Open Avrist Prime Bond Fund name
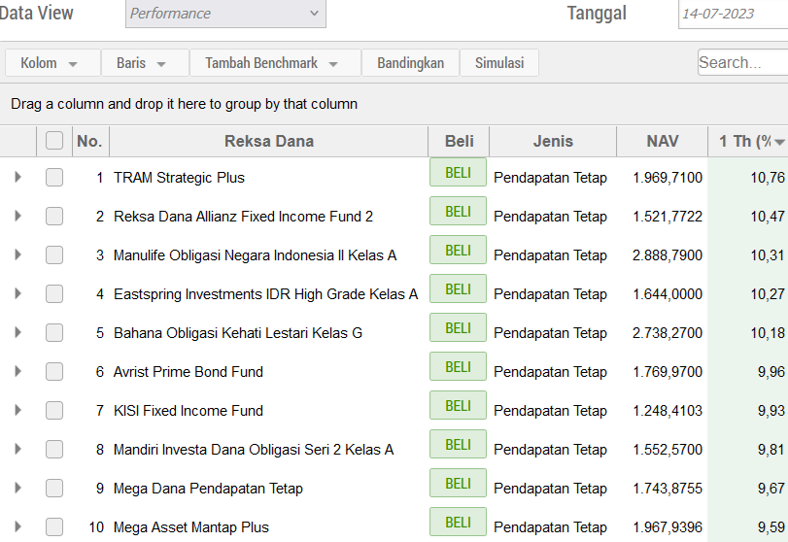 [188, 372]
